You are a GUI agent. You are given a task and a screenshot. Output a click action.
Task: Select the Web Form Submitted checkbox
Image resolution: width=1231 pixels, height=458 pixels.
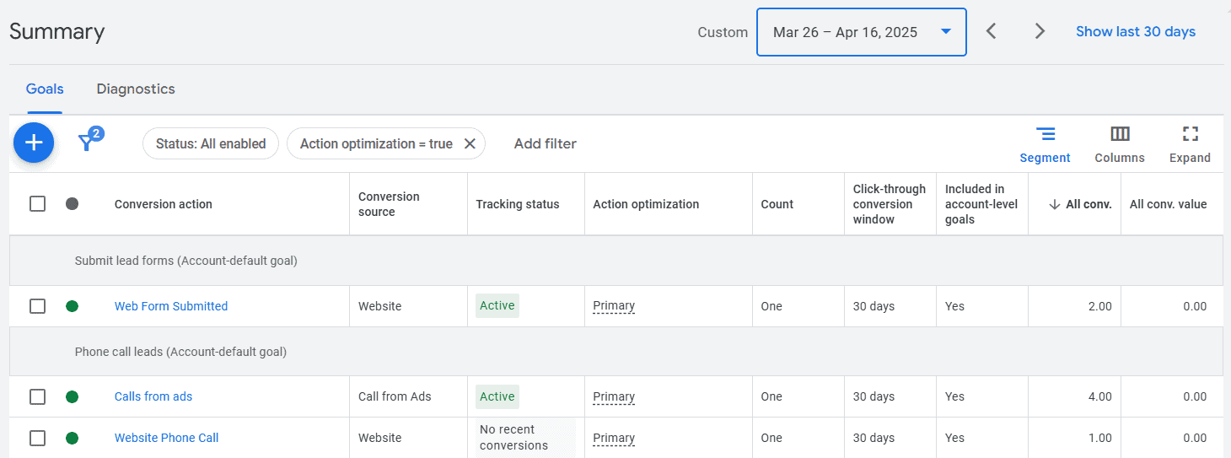[37, 306]
